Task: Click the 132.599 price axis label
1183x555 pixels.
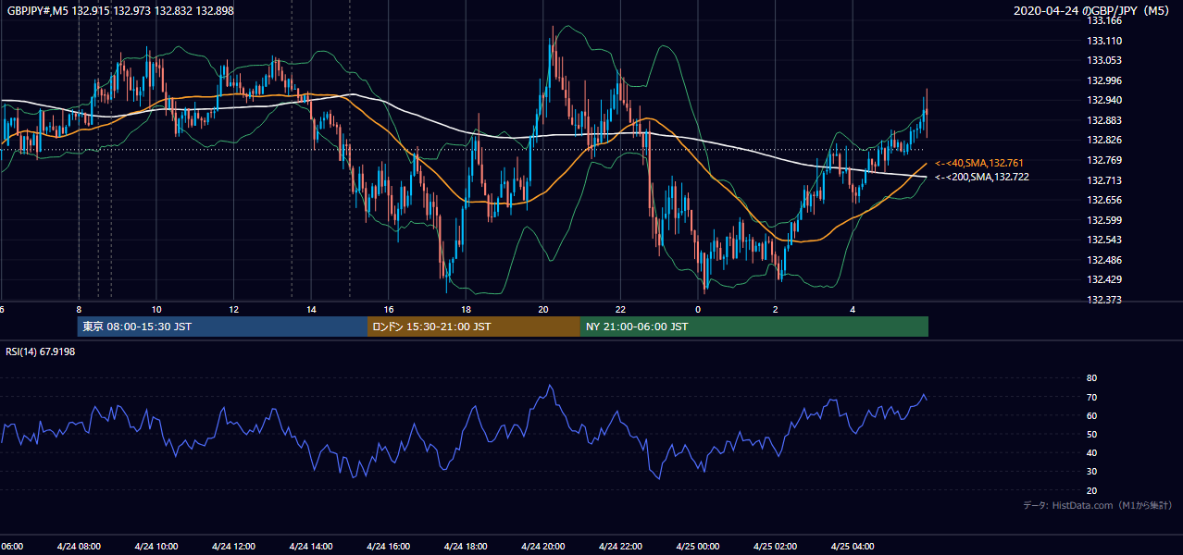Action: pyautogui.click(x=1104, y=220)
